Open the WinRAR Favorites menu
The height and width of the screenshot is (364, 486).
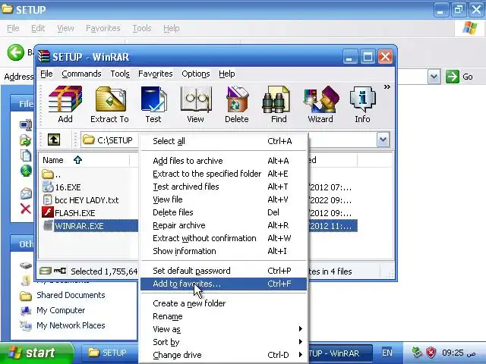(155, 74)
